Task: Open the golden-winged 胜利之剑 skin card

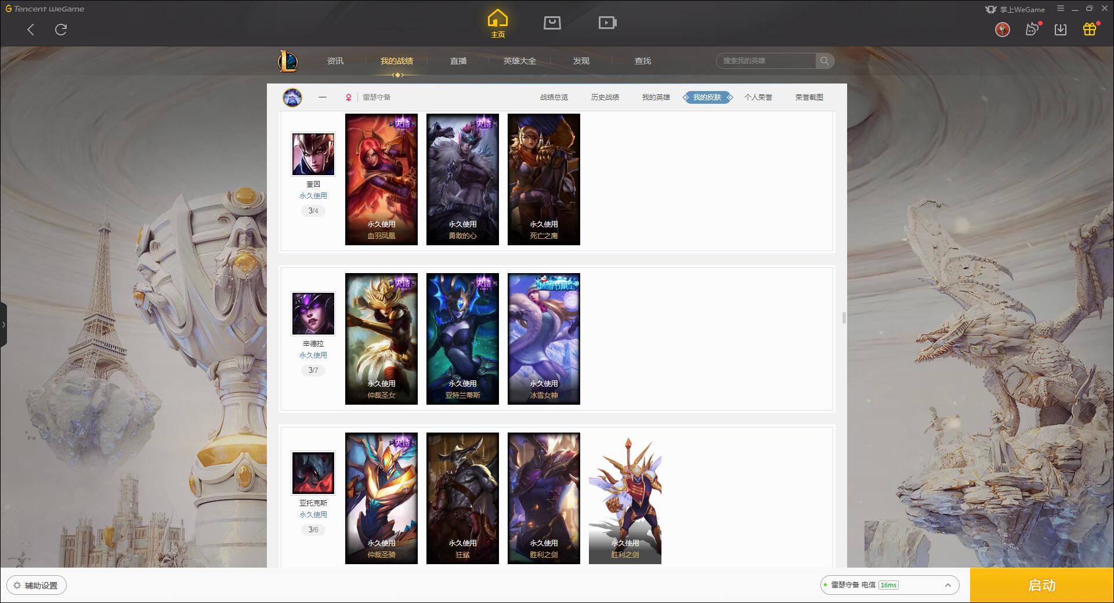Action: click(625, 498)
